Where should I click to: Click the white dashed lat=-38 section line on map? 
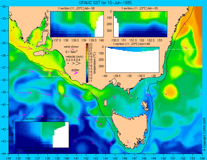pos(53,76)
